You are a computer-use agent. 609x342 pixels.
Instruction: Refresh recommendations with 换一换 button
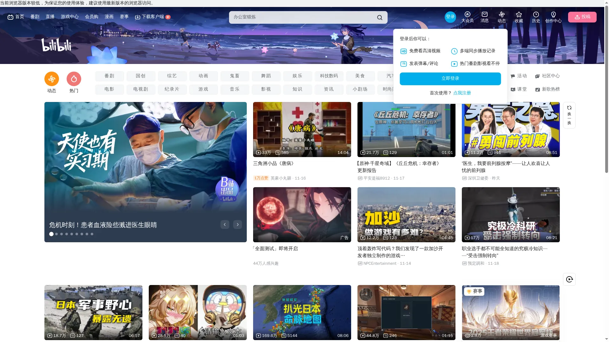pos(569,115)
